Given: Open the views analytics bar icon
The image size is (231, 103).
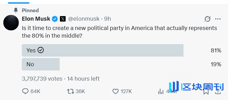Looking at the screenshot, I should click(161, 91).
